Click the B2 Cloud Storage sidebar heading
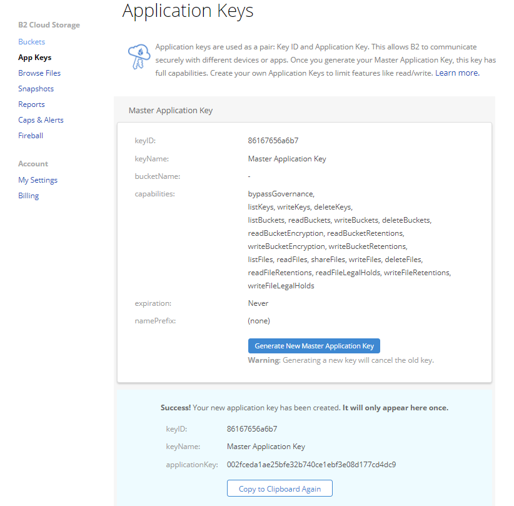 coord(49,25)
